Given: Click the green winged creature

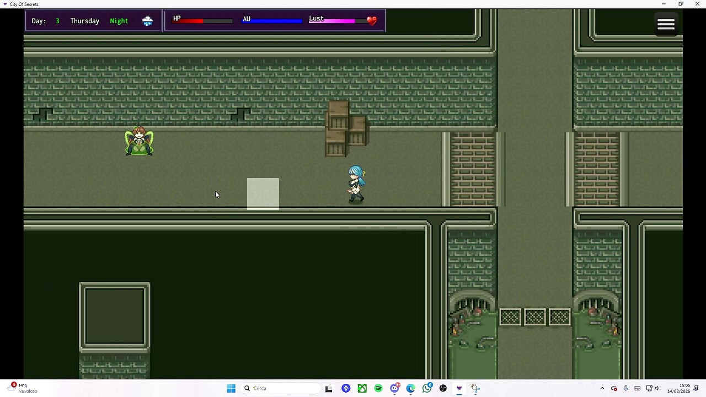Looking at the screenshot, I should 139,141.
